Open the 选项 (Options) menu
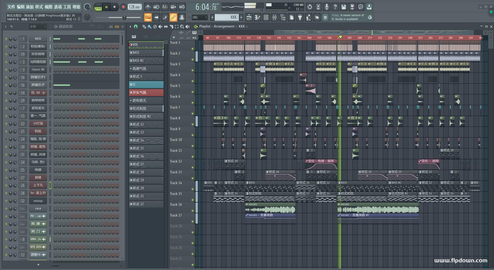Image resolution: width=494 pixels, height=270 pixels. pyautogui.click(x=58, y=7)
